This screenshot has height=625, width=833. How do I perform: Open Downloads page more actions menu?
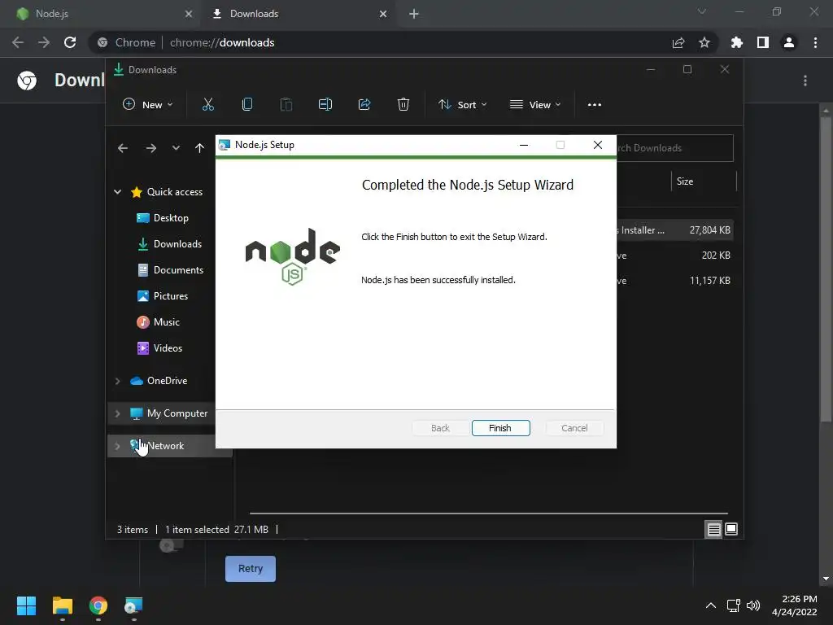[805, 81]
